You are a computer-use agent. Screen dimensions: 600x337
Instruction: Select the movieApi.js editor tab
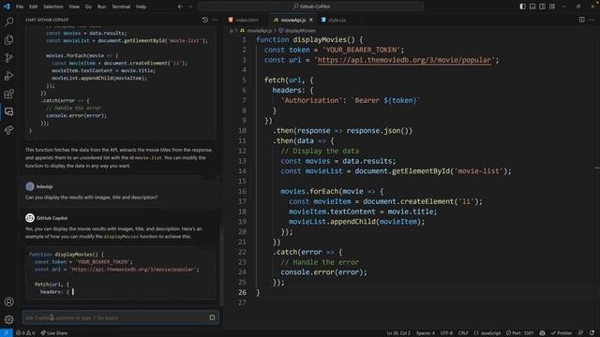[x=293, y=20]
